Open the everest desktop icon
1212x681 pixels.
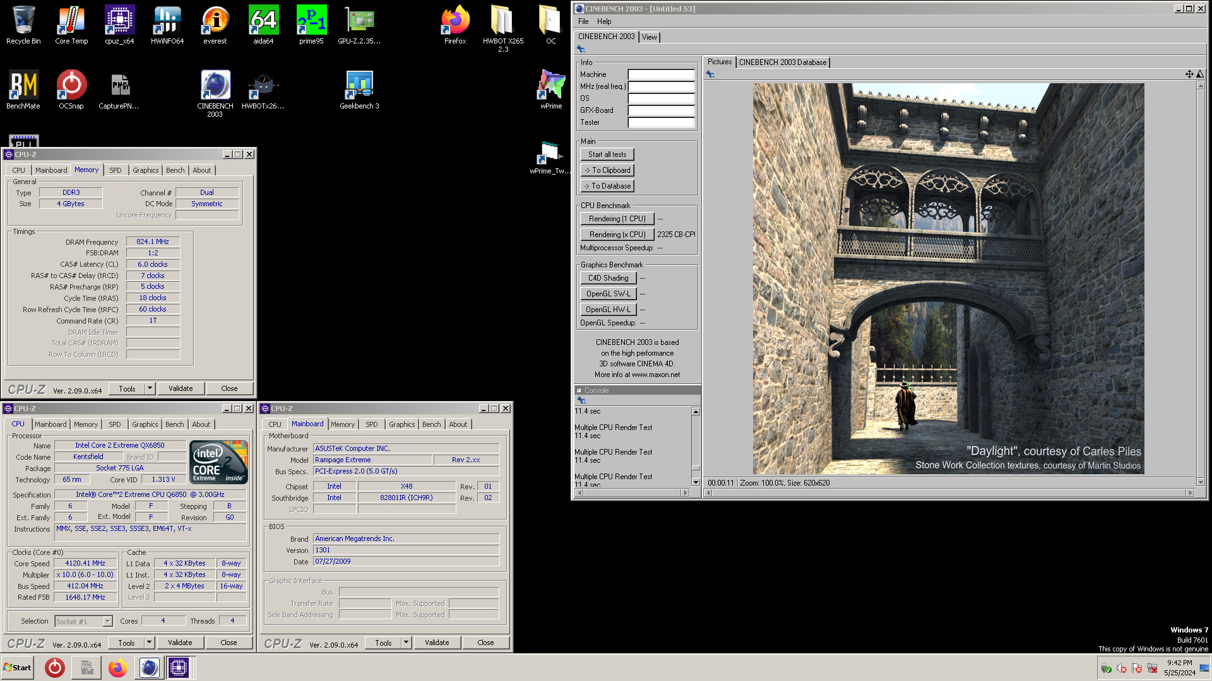tap(215, 25)
